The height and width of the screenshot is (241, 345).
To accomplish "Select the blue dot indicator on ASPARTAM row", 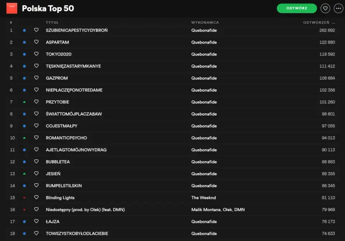I will click(24, 42).
